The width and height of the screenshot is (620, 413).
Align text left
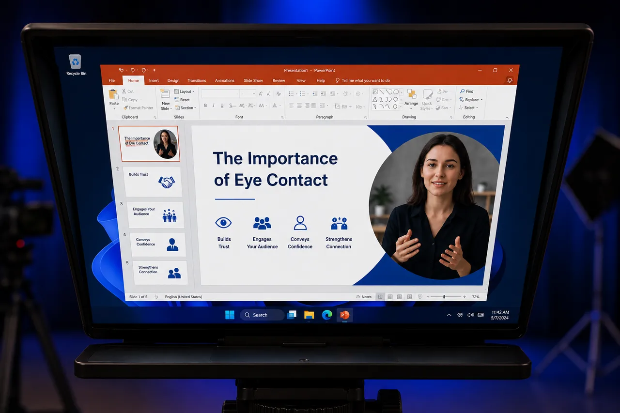click(292, 106)
